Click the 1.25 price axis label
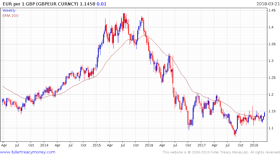Screen dimensions: 280x156 point(272,77)
